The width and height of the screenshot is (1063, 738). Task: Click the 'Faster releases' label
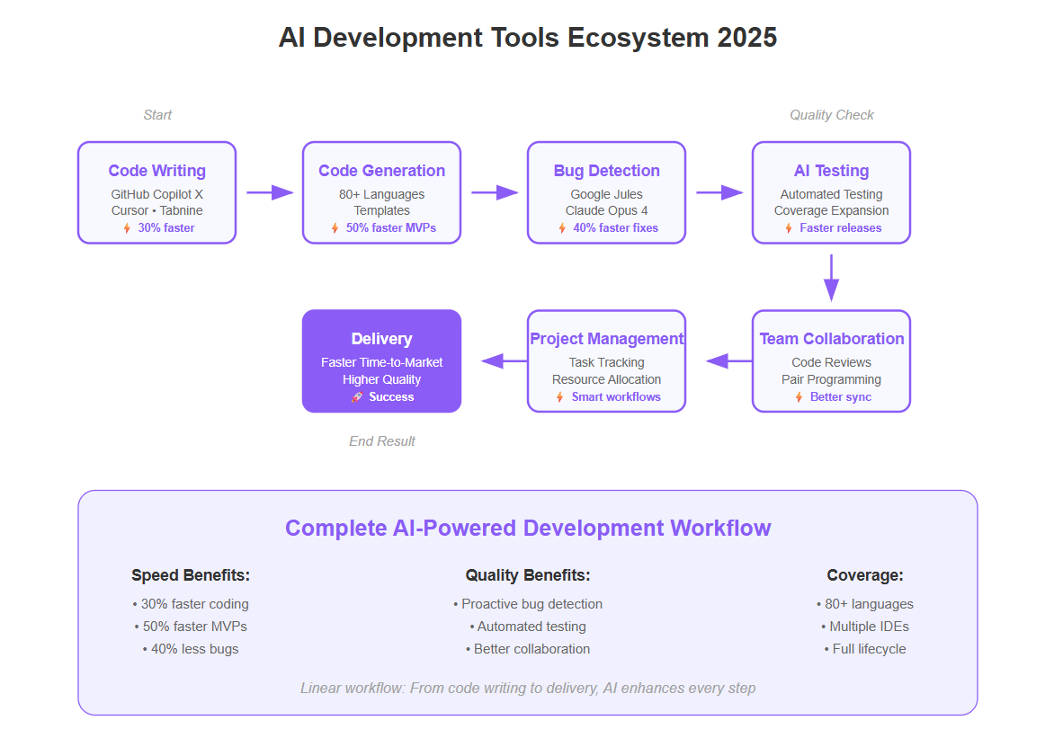click(x=841, y=228)
